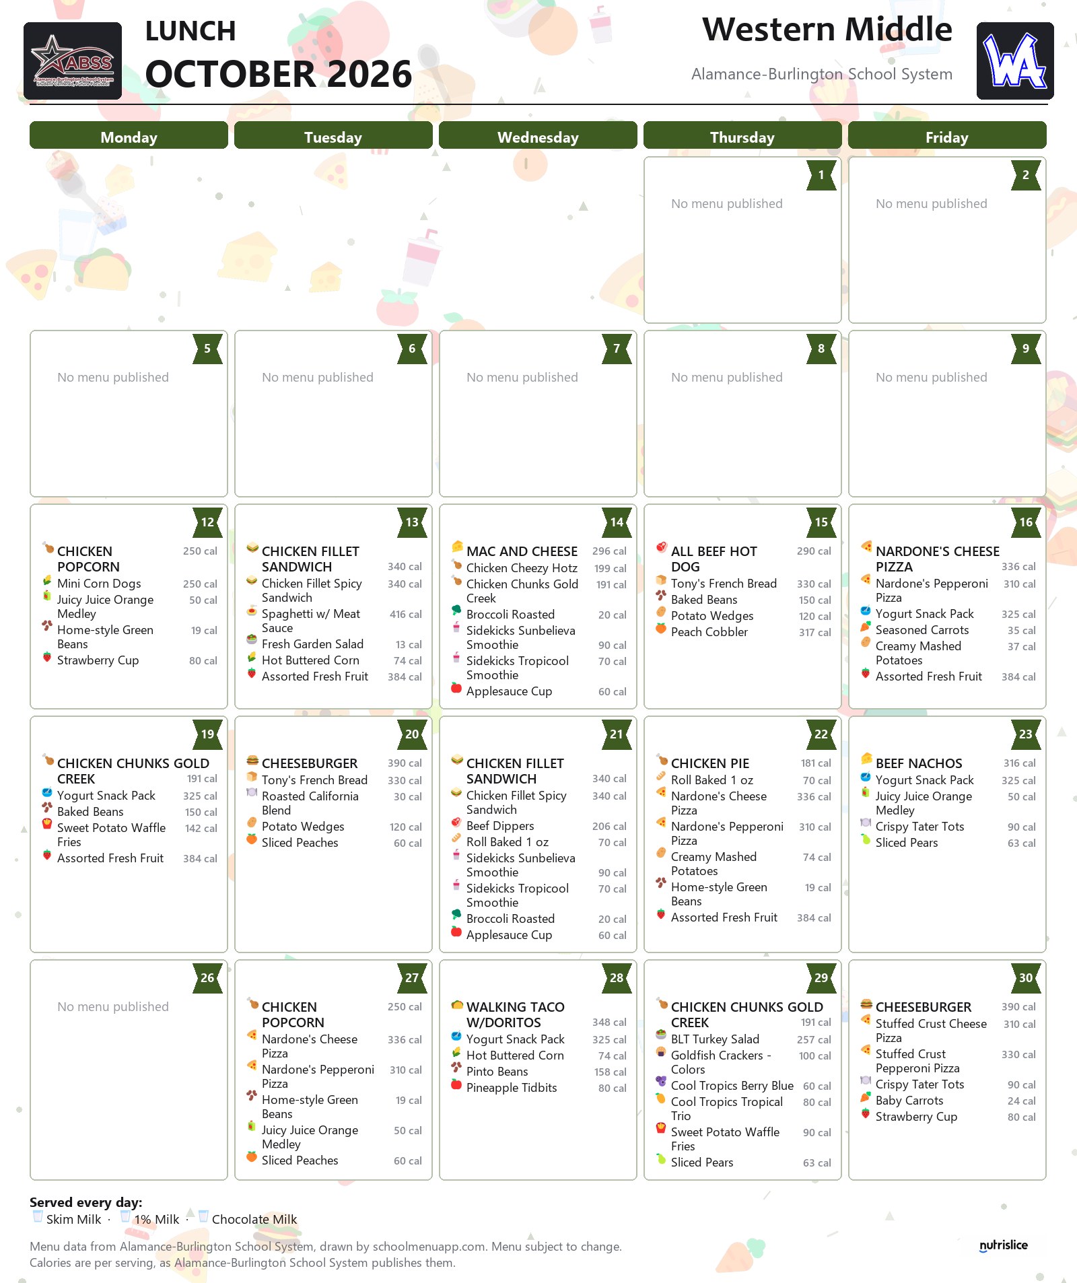Click the date badge 15

(821, 522)
